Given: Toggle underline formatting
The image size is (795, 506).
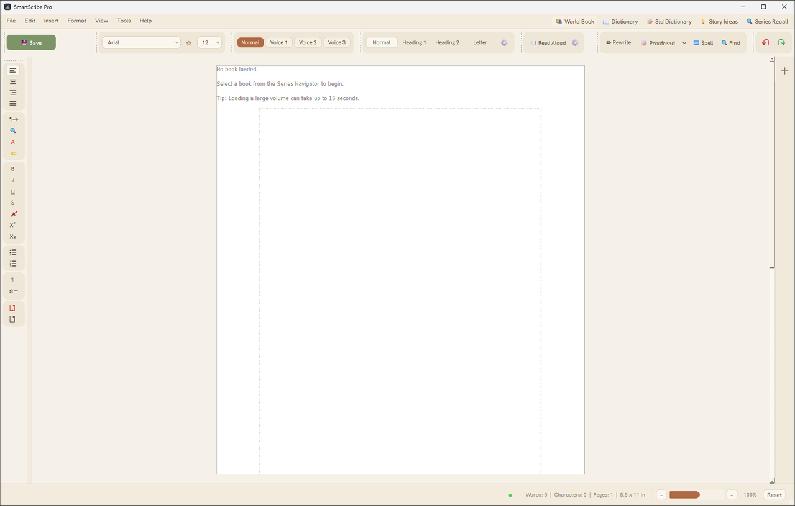Looking at the screenshot, I should (x=13, y=191).
